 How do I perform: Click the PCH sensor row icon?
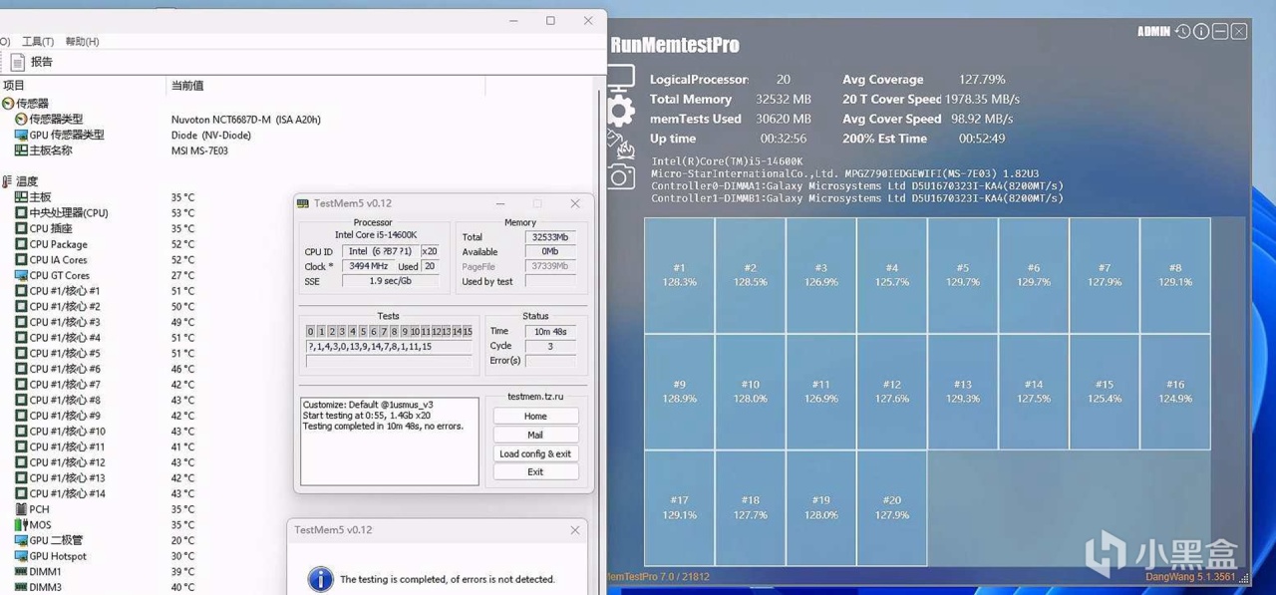(21, 509)
